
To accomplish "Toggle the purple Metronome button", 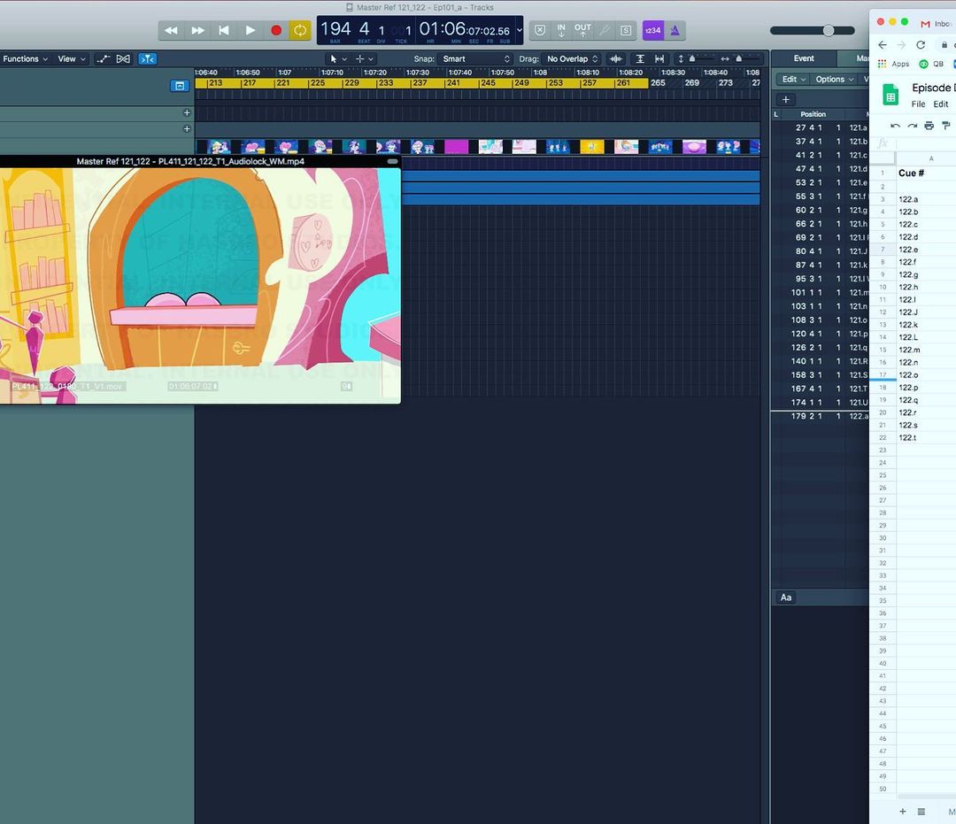I will coord(675,30).
